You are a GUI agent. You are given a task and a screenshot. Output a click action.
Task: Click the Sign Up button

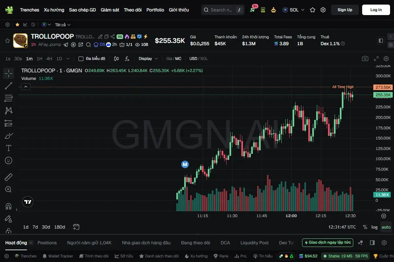(345, 10)
